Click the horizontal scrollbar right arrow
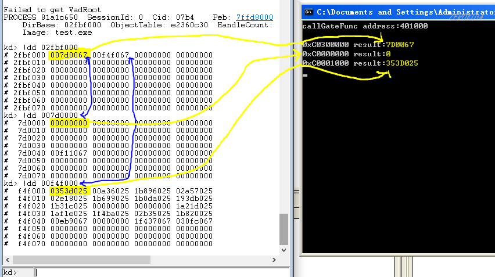The image size is (495, 277). pyautogui.click(x=274, y=260)
